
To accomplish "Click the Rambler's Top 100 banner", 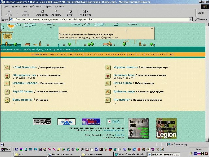I will click(42, 122).
